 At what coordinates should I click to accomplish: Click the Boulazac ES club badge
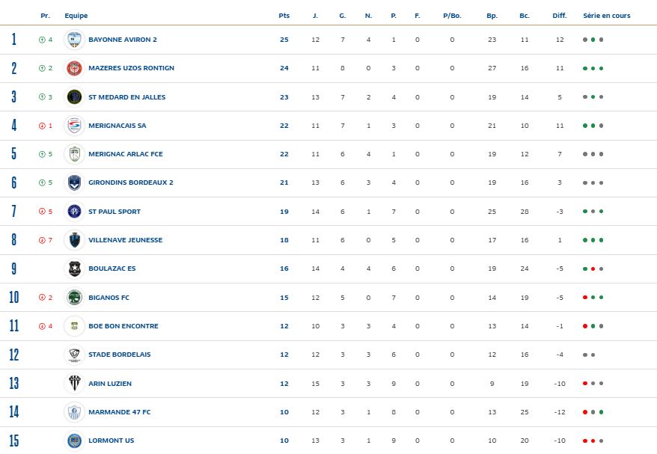tap(74, 269)
